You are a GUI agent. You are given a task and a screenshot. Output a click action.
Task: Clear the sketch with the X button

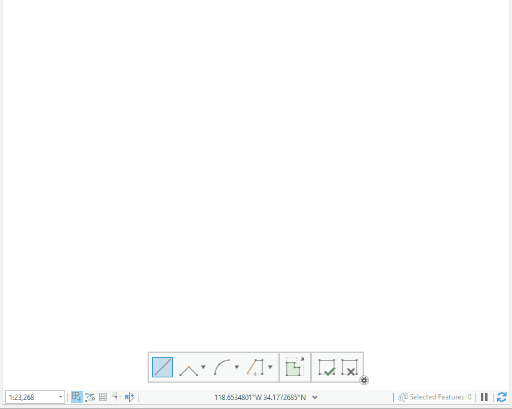(349, 367)
